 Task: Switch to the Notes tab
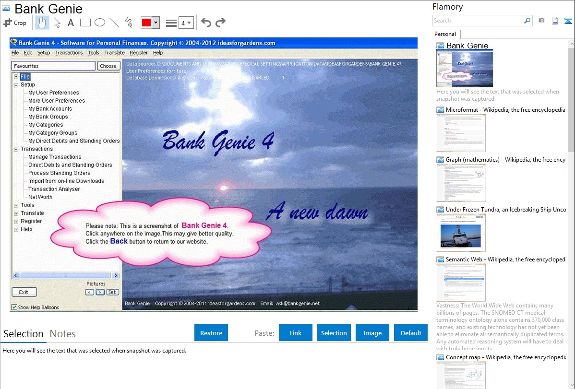pos(63,334)
